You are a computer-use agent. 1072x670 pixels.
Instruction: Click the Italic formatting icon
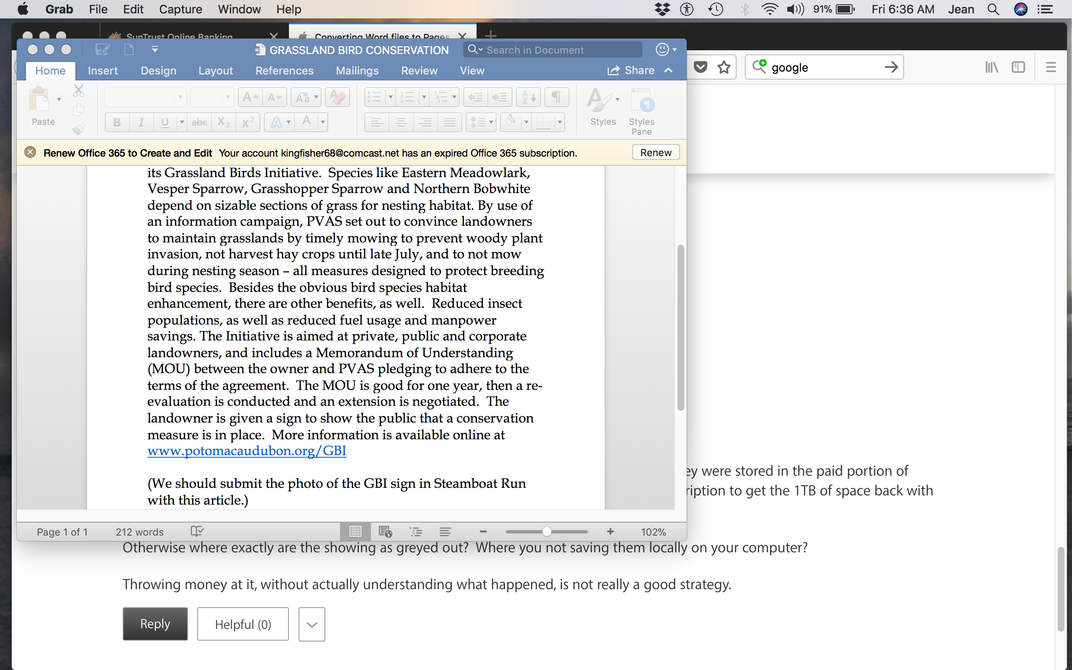[141, 122]
